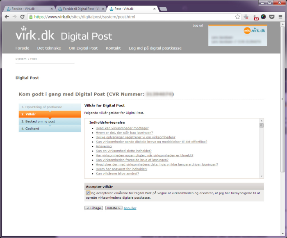Open the 'Arkivering' link

click(104, 146)
